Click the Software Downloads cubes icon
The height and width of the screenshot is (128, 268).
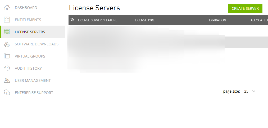7,44
